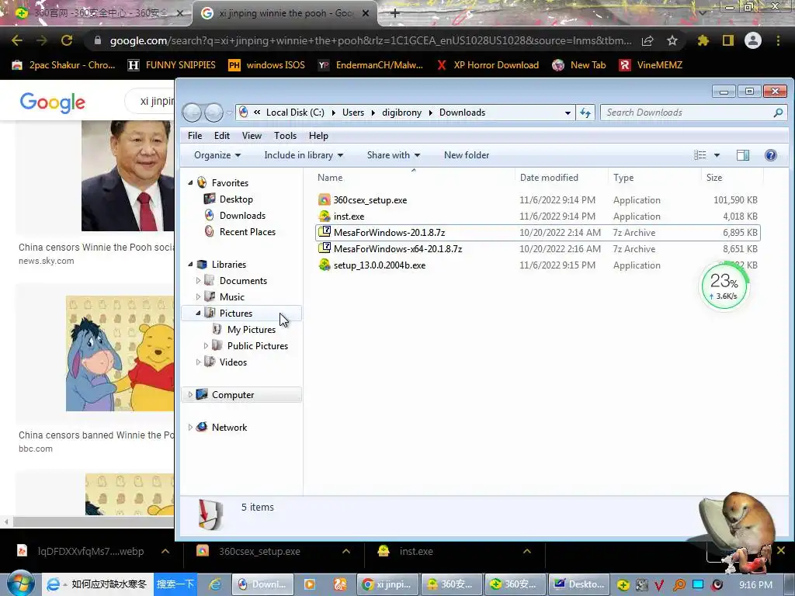Open Include in library dropdown

[304, 155]
